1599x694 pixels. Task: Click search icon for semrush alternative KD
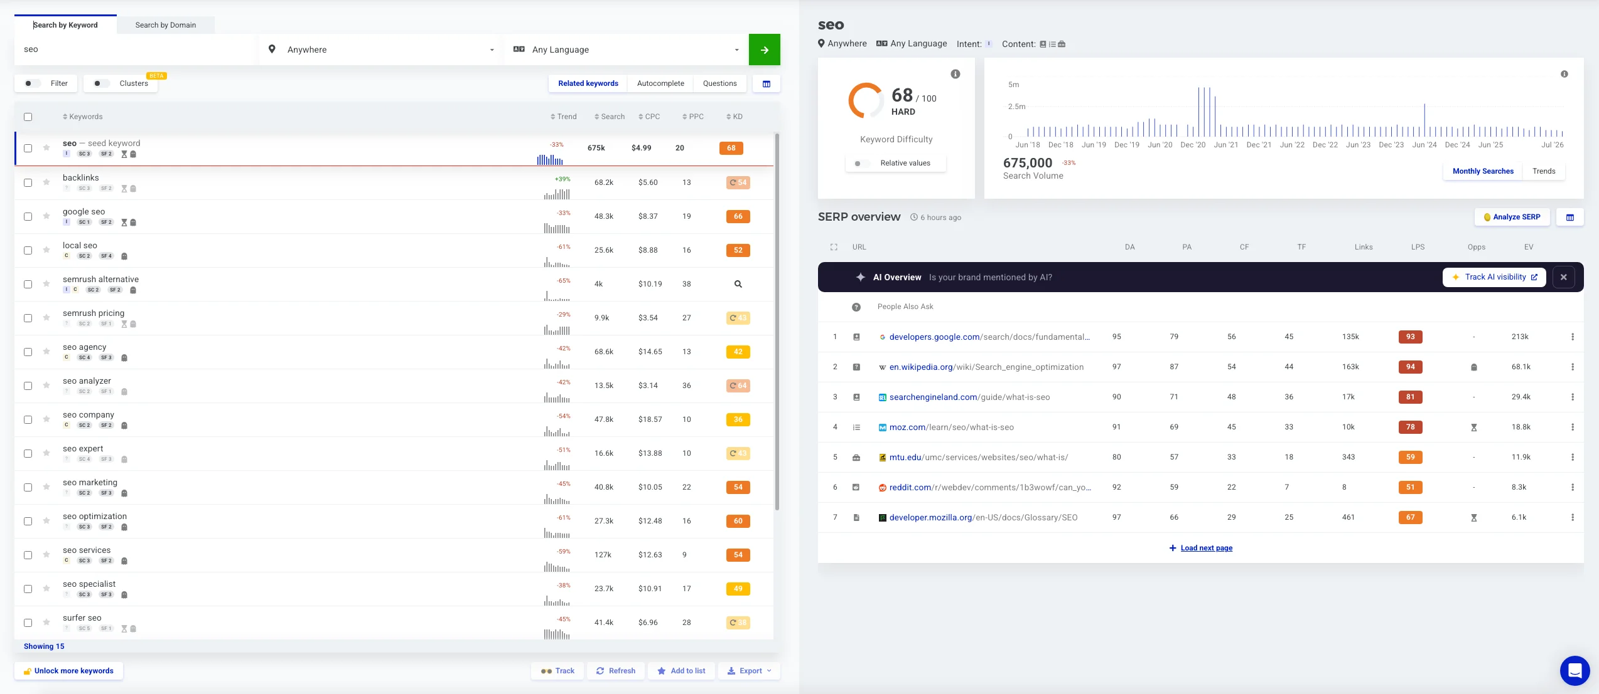(738, 284)
